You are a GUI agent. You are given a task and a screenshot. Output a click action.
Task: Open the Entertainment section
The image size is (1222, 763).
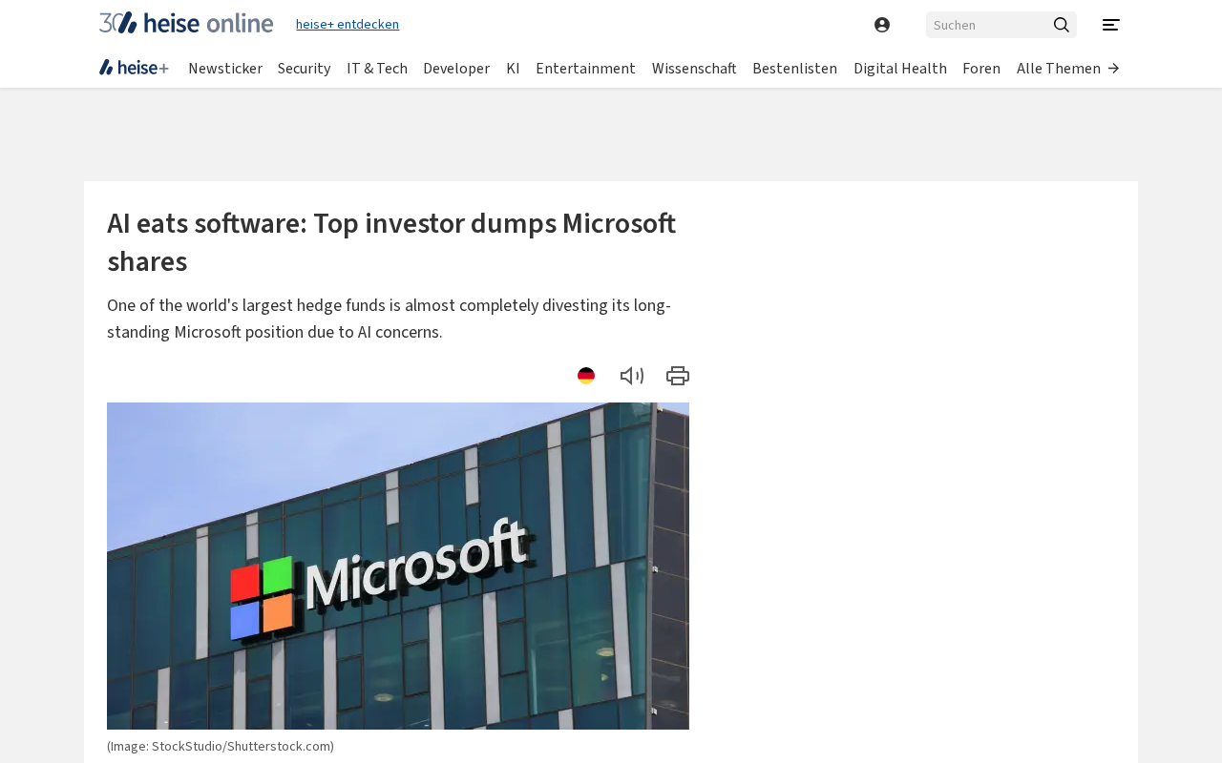click(585, 69)
